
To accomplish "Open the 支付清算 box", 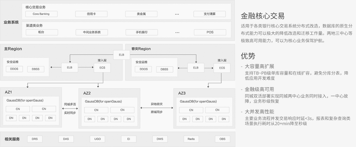I will pos(210,14).
